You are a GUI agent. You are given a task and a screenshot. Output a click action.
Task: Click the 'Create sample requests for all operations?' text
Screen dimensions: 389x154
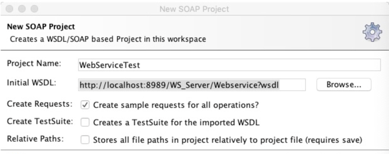coord(176,105)
